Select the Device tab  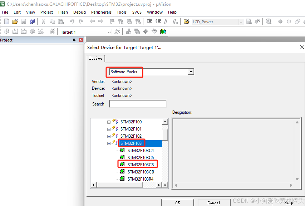96,58
